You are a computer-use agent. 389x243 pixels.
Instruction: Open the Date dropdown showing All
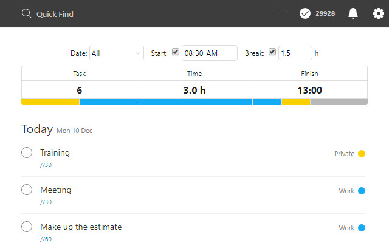coord(116,53)
